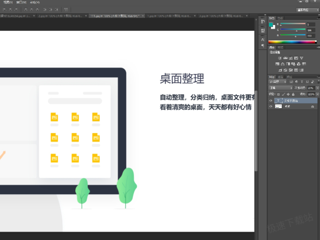This screenshot has width=320, height=240.
Task: Close the 111.jpg document tab
Action: [143, 16]
